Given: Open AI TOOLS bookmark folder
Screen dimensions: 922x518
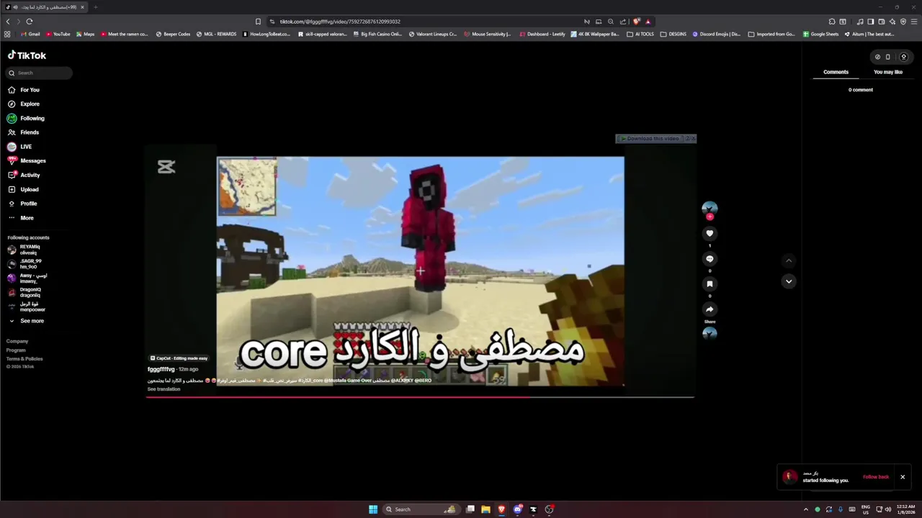Looking at the screenshot, I should (640, 34).
